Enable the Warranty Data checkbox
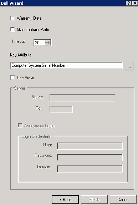The height and width of the screenshot is (205, 138). (x=13, y=18)
